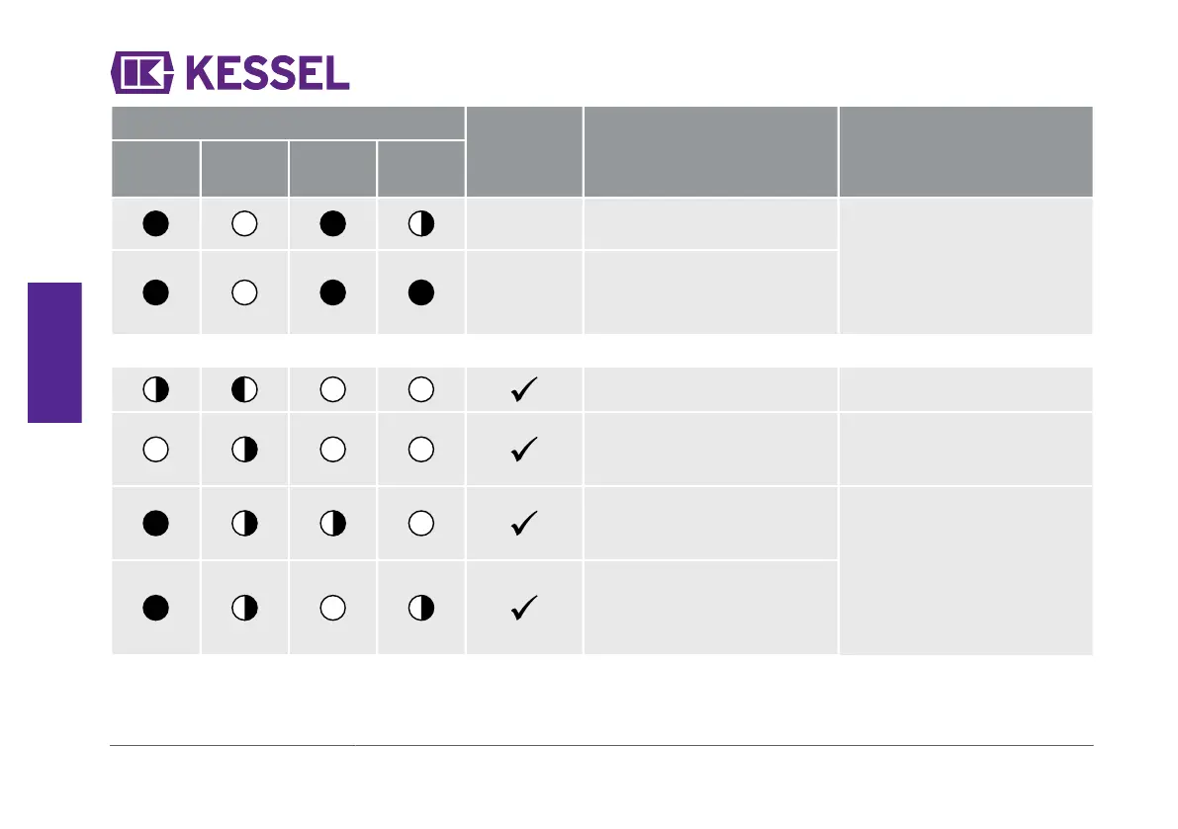
Task: Click the last half circle in bottom row
Action: click(420, 608)
